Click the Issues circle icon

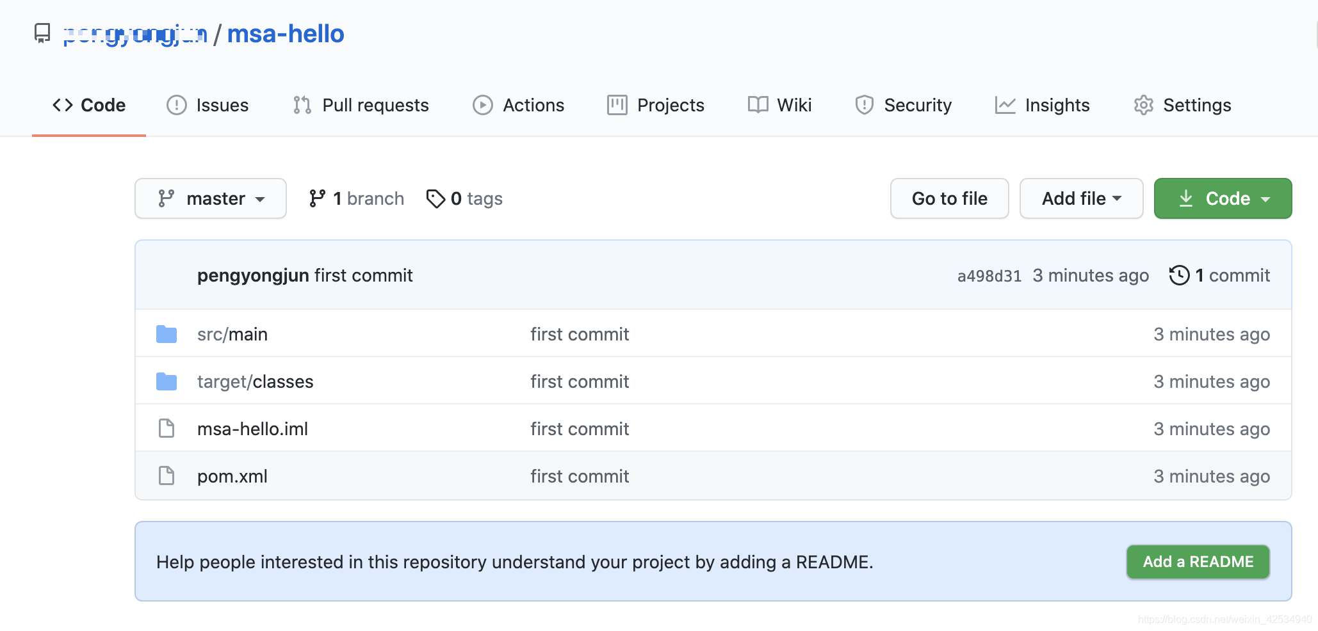pos(176,105)
